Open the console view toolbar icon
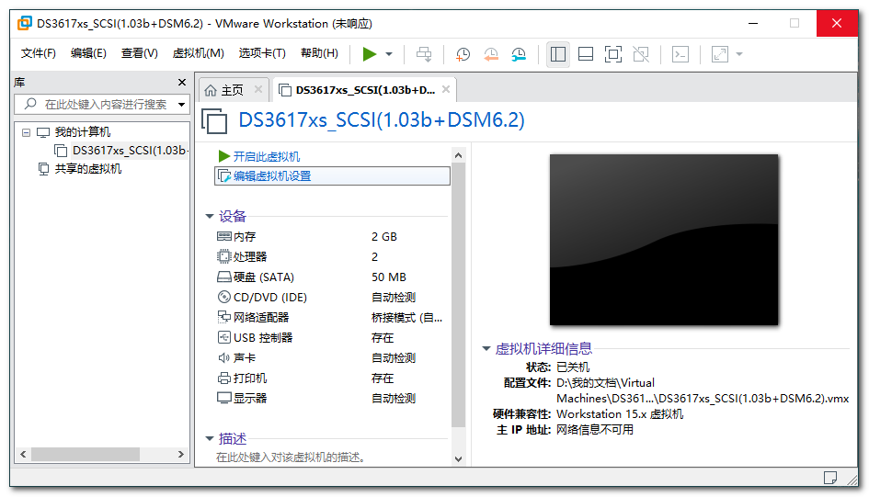Viewport: 869px width, 497px height. pos(680,54)
